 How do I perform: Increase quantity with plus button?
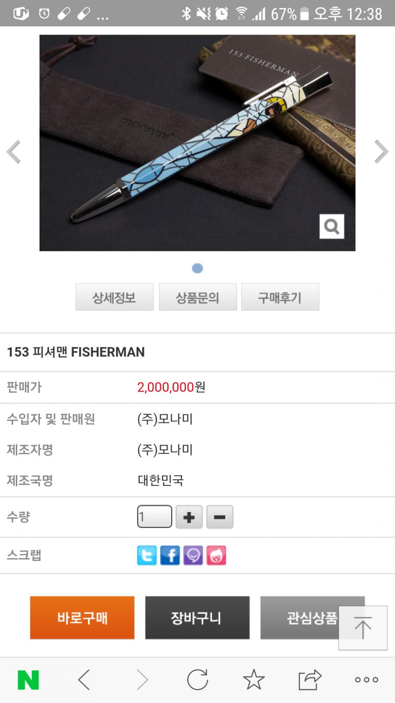pyautogui.click(x=189, y=517)
